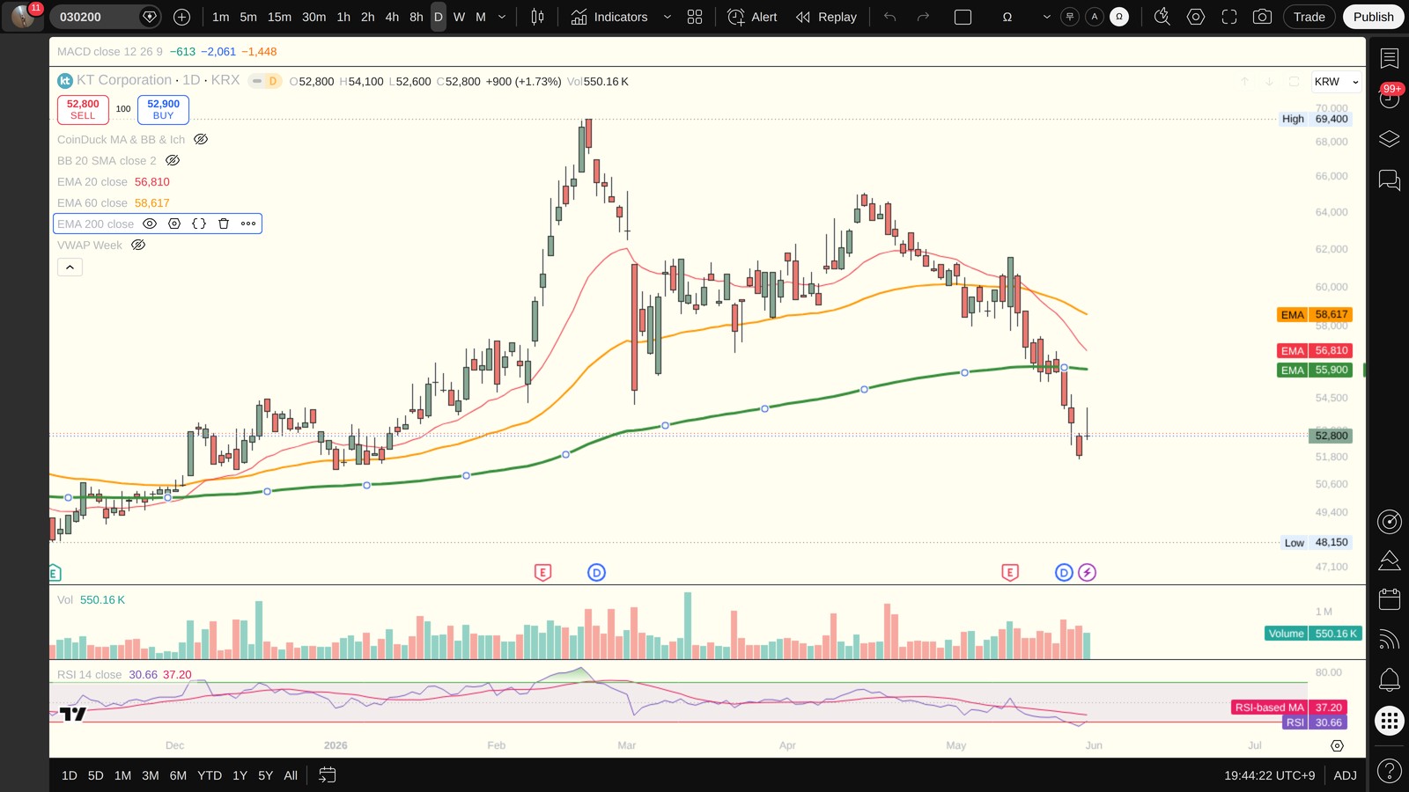Open the chat messages icon
Screen dimensions: 1409x792
pos(1390,180)
